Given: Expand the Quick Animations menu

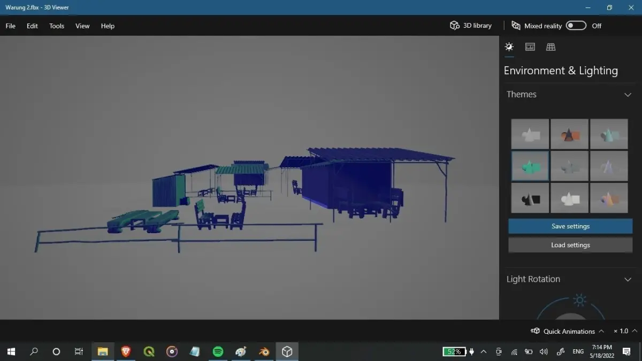Looking at the screenshot, I should (567, 331).
